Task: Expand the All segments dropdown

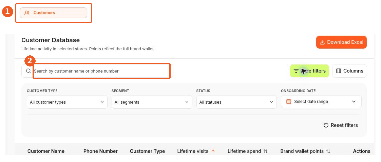Action: 152,102
